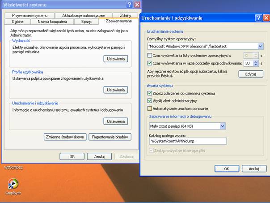The height and width of the screenshot is (203, 270).
Task: Open the Domyślny system operacyjny dropdown
Action: click(261, 46)
